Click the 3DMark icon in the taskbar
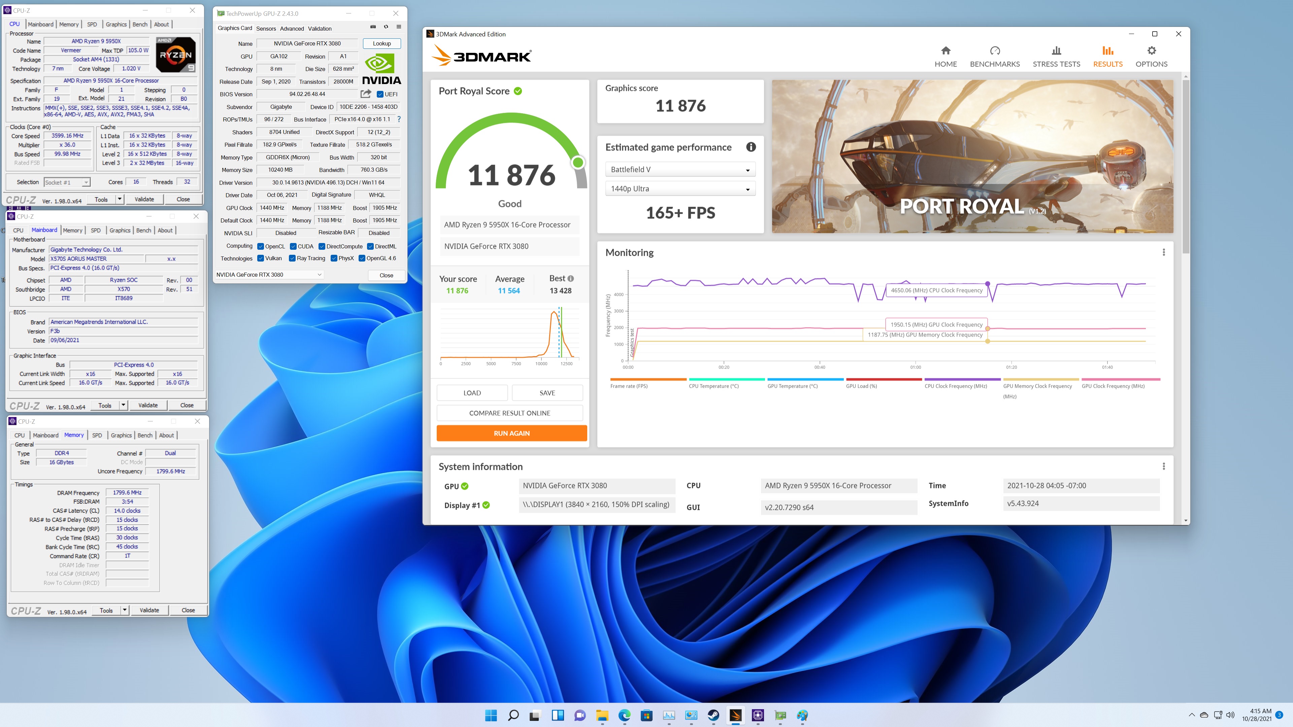 736,715
